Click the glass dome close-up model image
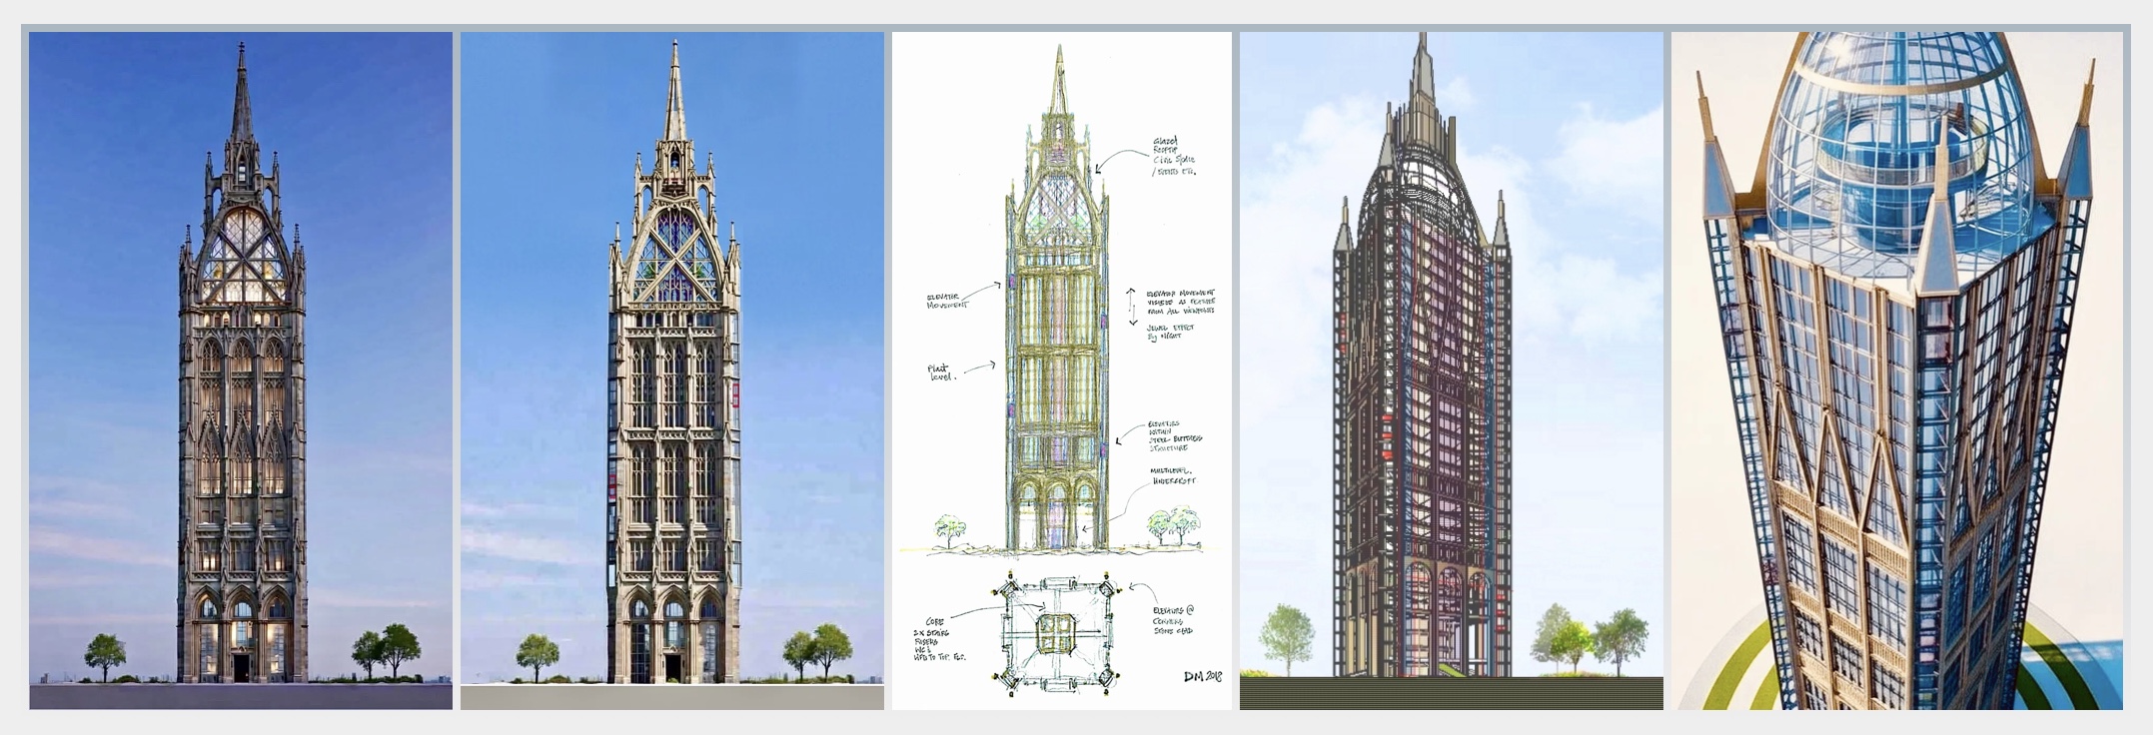 click(1896, 369)
